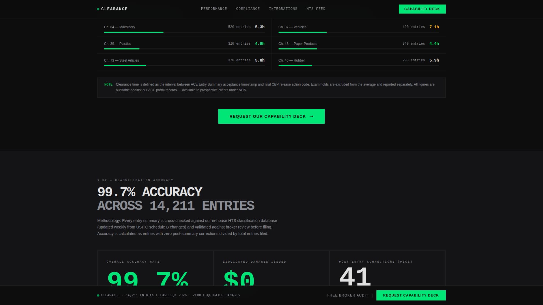Select the 'Ch. 73 — Steel Articles' label
The image size is (543, 305).
click(122, 60)
